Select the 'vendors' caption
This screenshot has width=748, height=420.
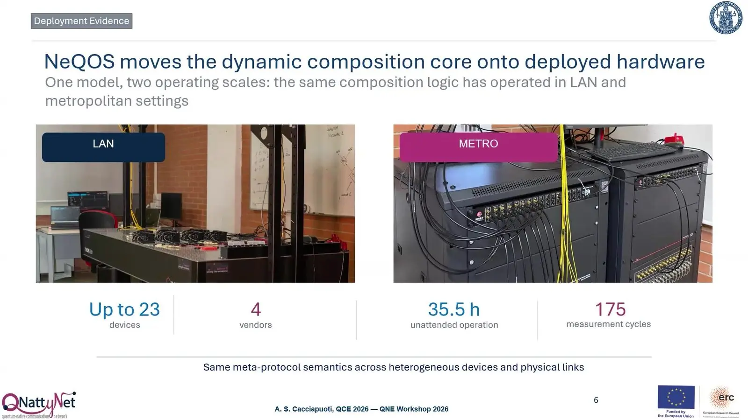coord(255,325)
